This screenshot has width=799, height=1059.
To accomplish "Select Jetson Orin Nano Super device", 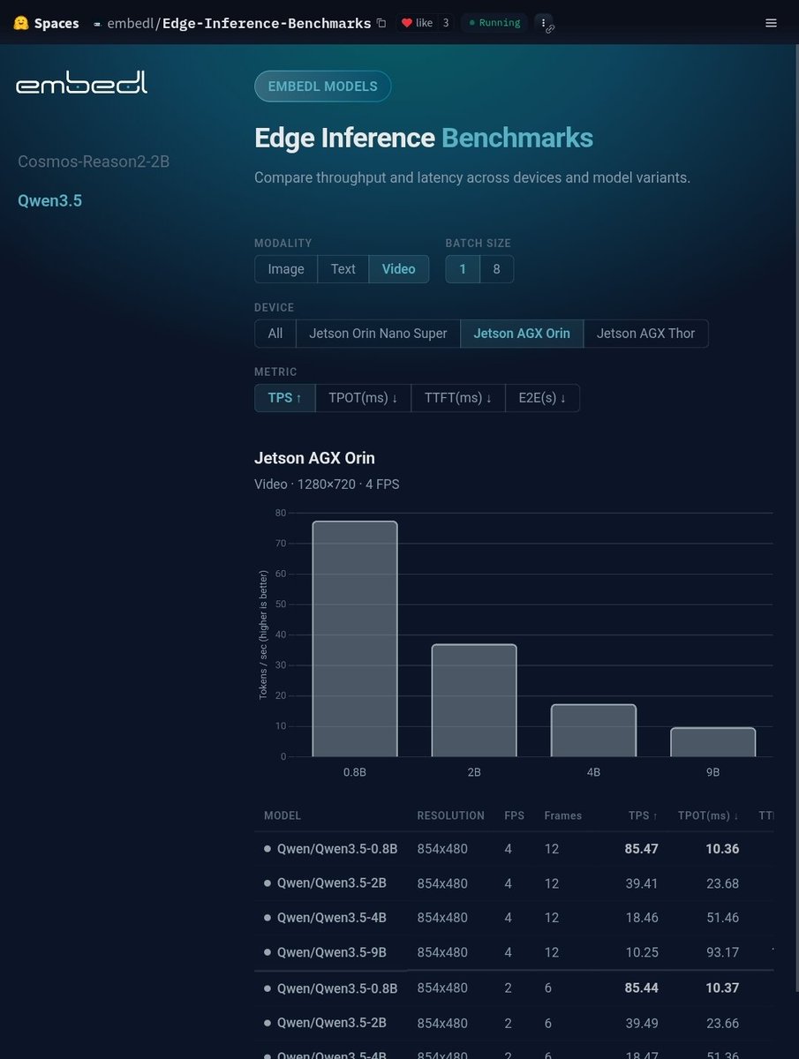I will [x=378, y=334].
